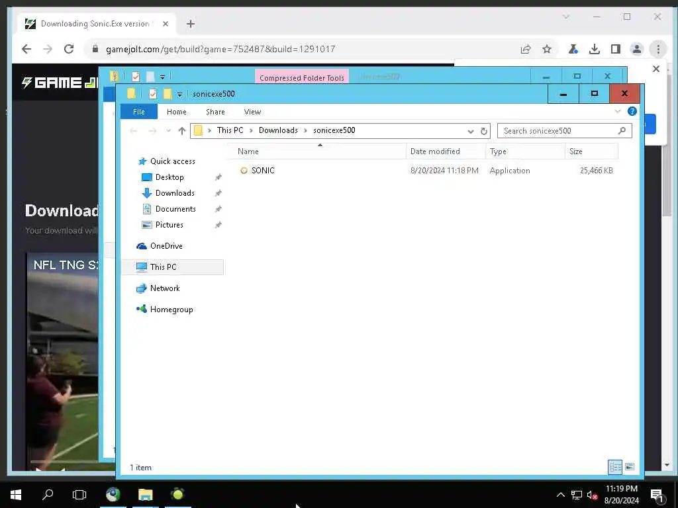Click the Explorer help question mark icon

632,111
